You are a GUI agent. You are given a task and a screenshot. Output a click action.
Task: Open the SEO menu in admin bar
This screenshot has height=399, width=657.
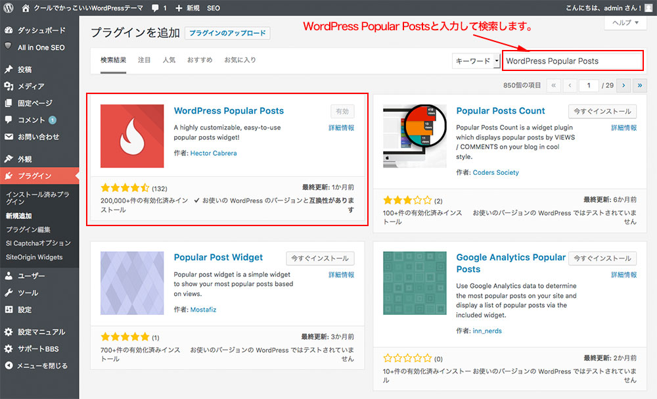pos(214,8)
